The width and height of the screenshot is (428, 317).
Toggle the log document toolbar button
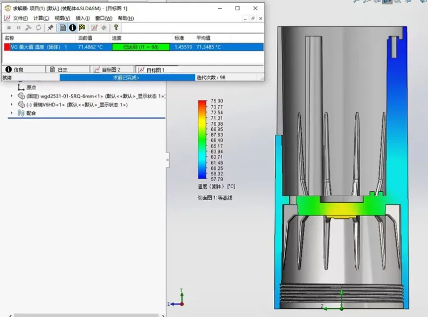[63, 27]
